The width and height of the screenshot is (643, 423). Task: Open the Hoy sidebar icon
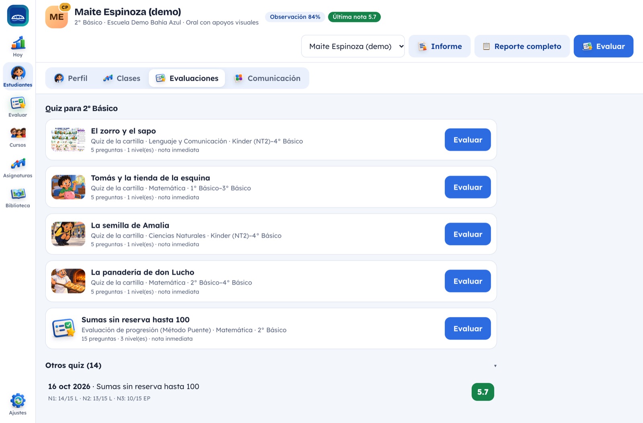(x=18, y=47)
